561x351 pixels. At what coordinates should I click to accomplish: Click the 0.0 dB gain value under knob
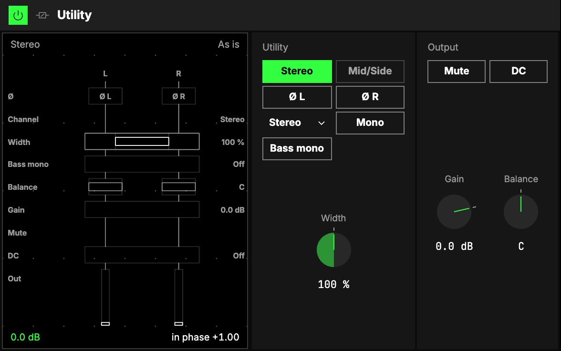tap(454, 246)
